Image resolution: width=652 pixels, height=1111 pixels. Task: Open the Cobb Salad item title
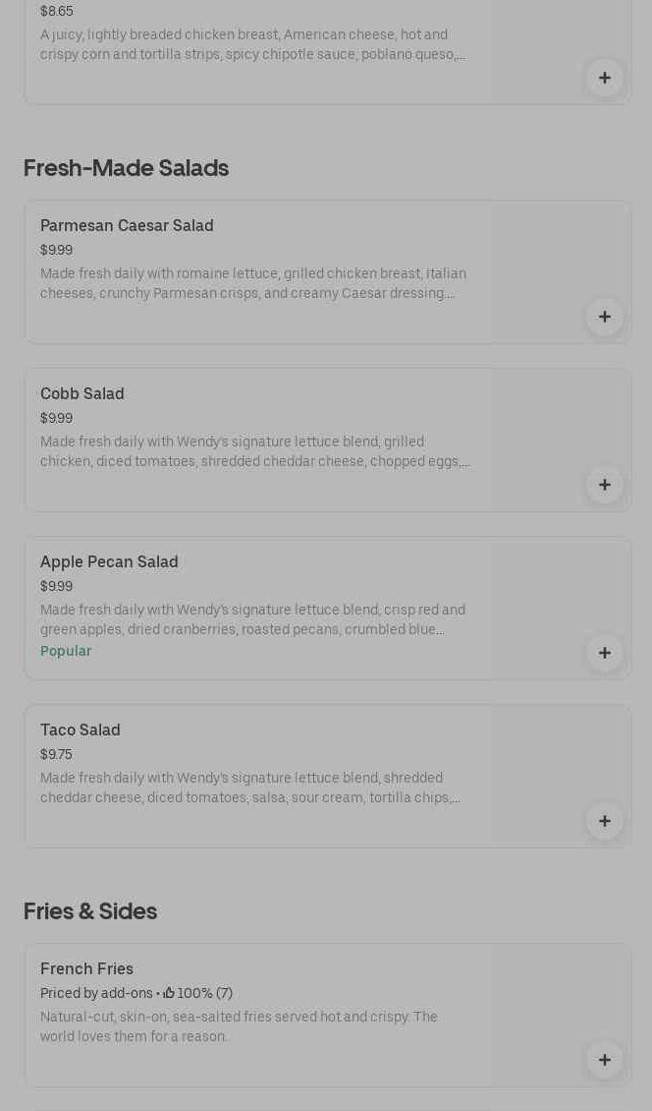(82, 394)
